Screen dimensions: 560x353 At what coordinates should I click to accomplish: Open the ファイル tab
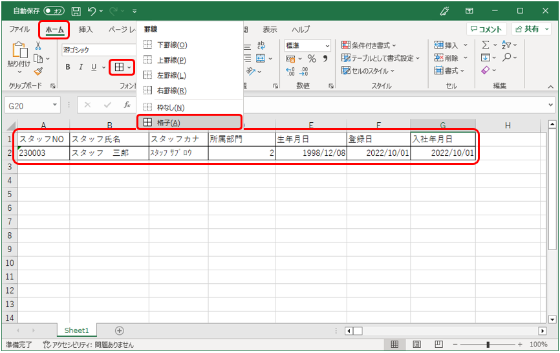click(x=19, y=29)
